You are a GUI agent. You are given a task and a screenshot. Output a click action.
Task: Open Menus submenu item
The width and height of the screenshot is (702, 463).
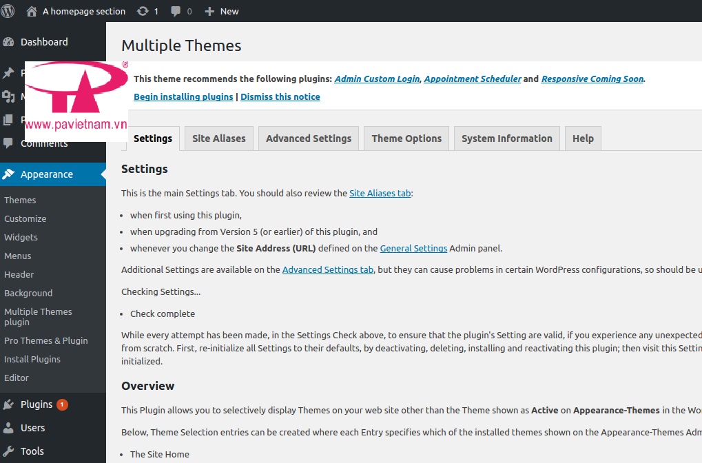pos(17,256)
